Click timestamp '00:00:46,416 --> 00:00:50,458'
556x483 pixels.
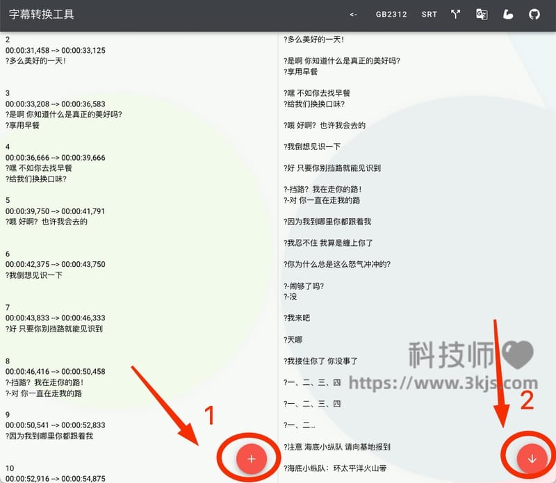pyautogui.click(x=56, y=371)
